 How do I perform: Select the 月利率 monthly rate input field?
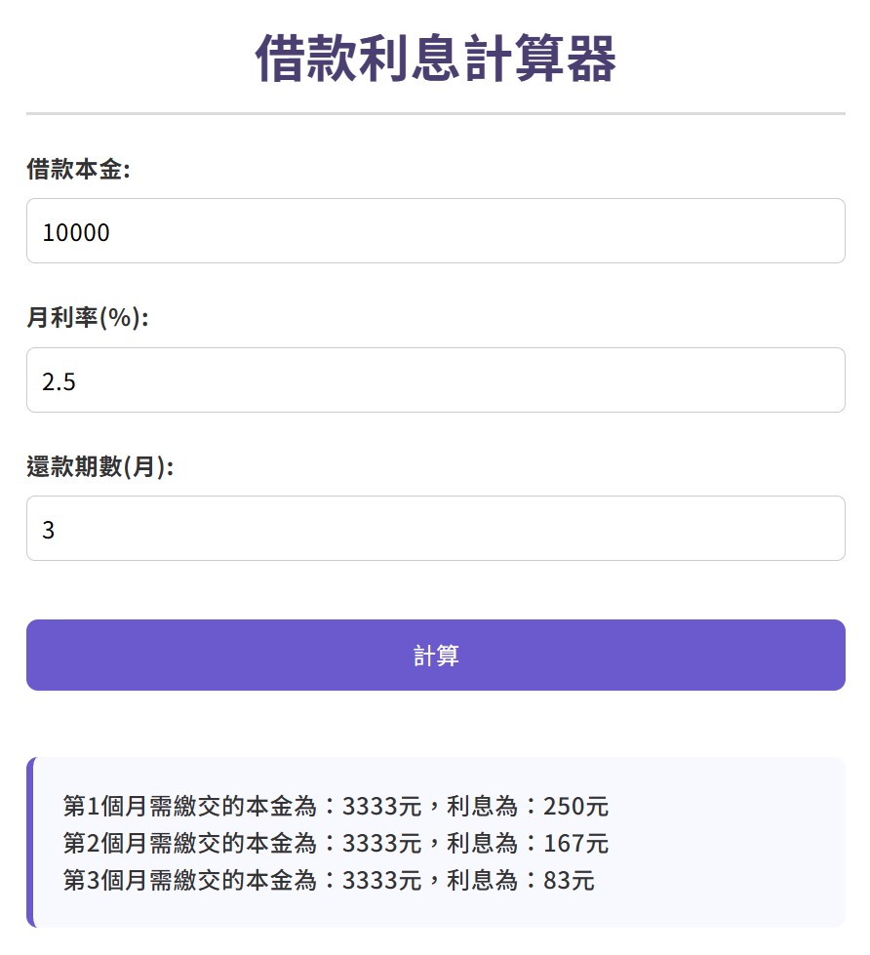click(x=435, y=380)
